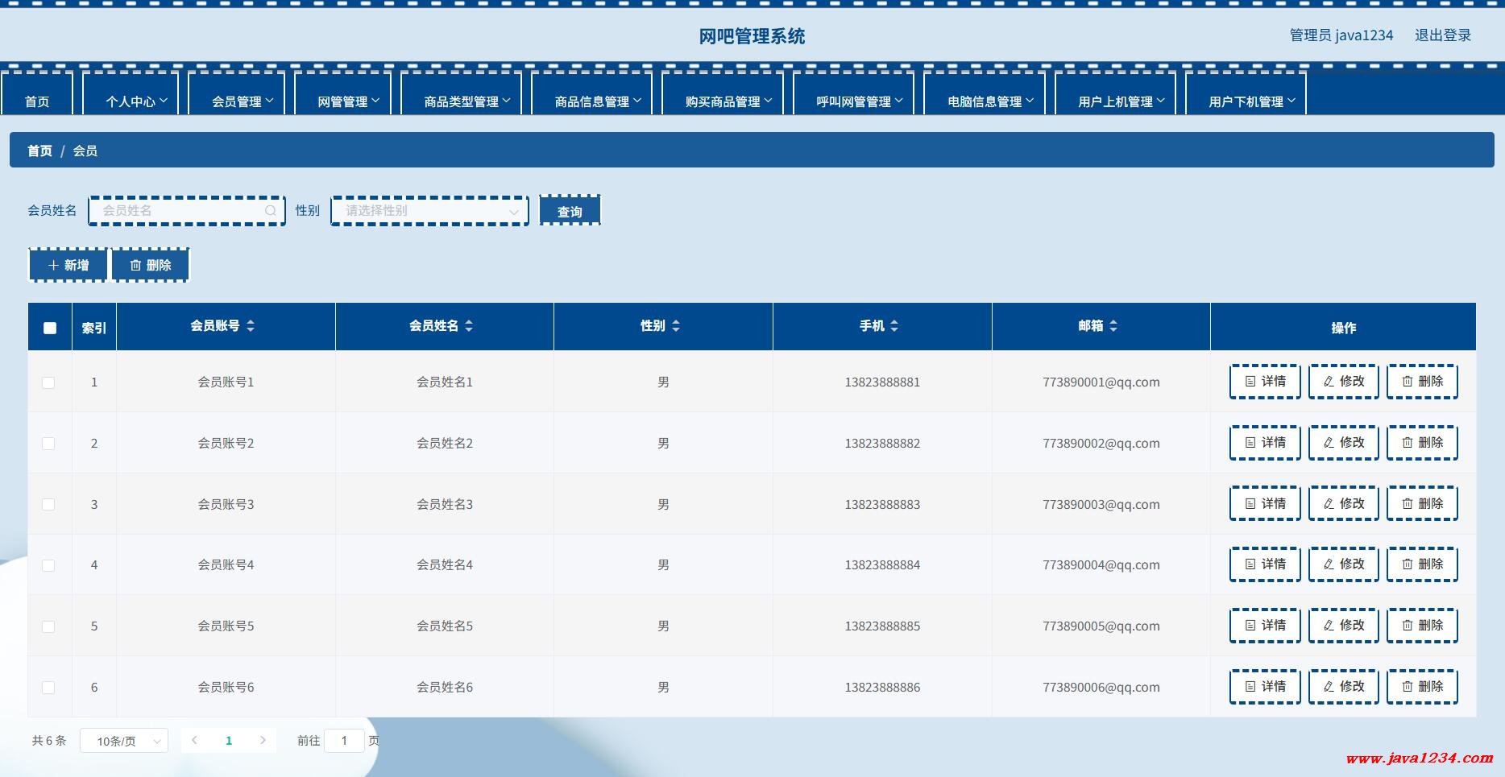Toggle the select-all checkbox in table header
Screen dimensions: 1505x777
(x=50, y=328)
